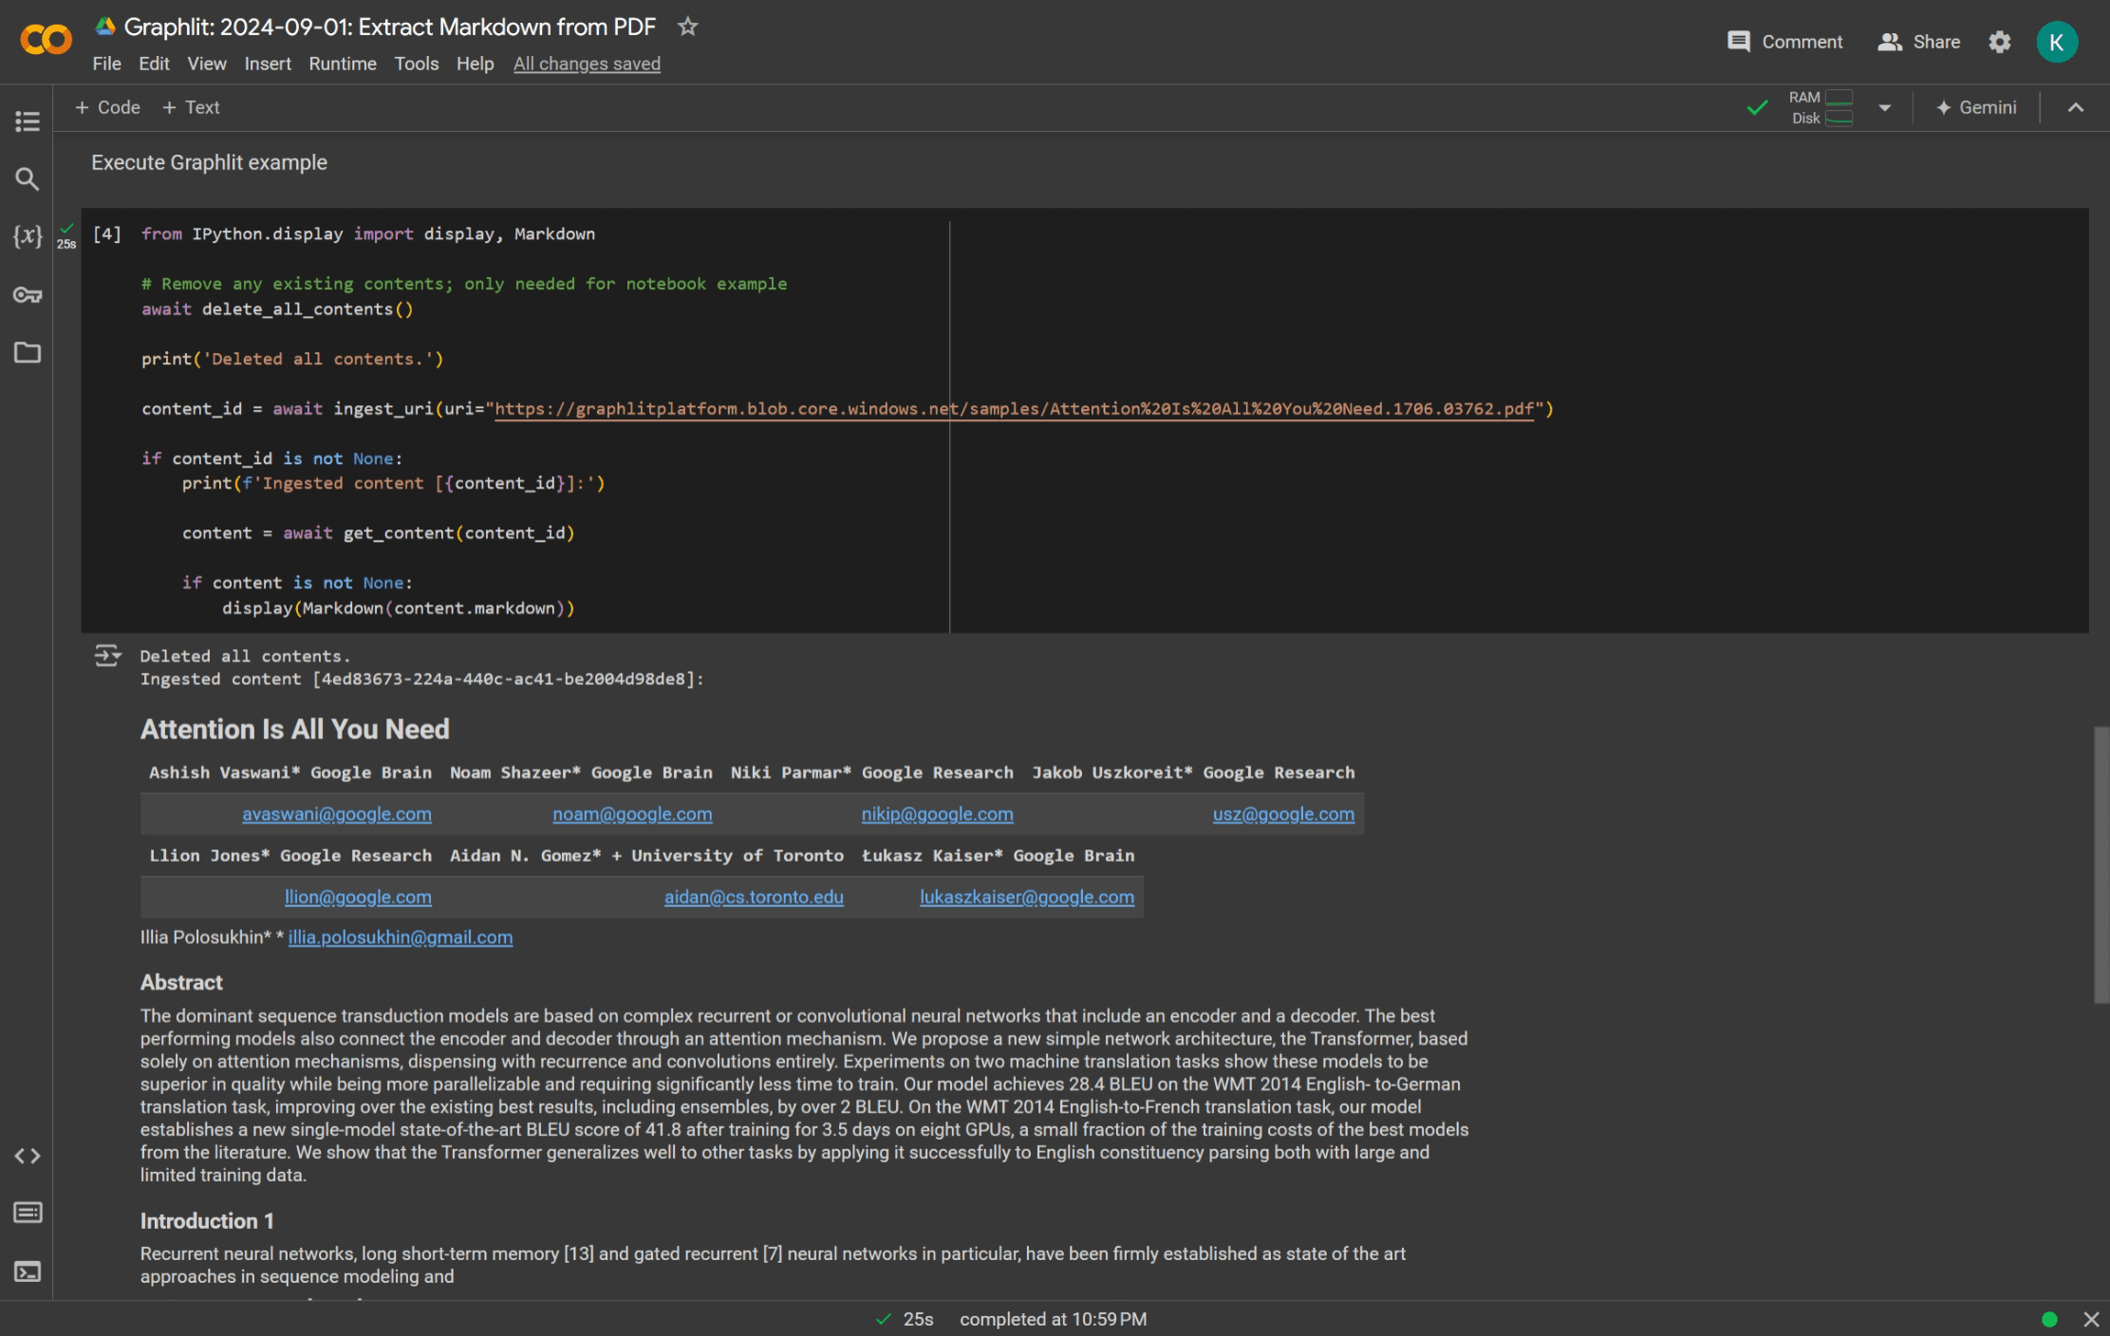Image resolution: width=2110 pixels, height=1336 pixels.
Task: Collapse the header with the chevron
Action: pyautogui.click(x=2076, y=108)
